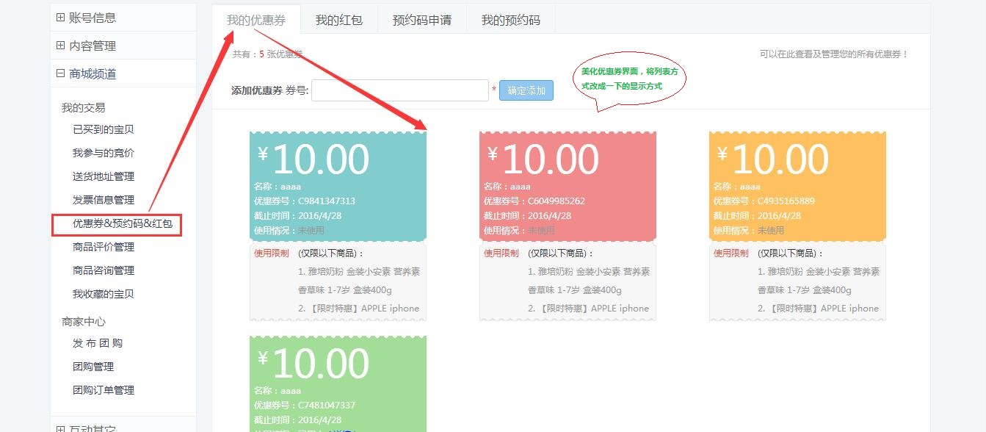Go to 送货地址管理
This screenshot has width=986, height=432.
click(x=104, y=176)
